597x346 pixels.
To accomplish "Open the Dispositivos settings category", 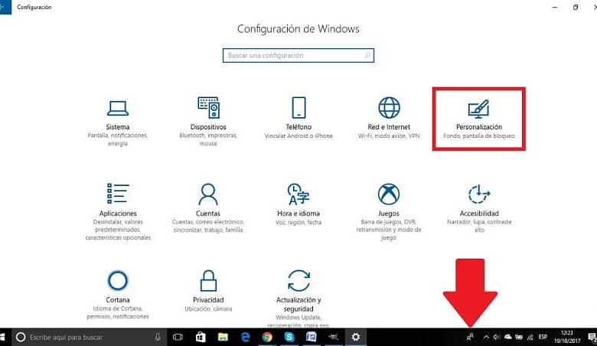I will click(x=208, y=122).
